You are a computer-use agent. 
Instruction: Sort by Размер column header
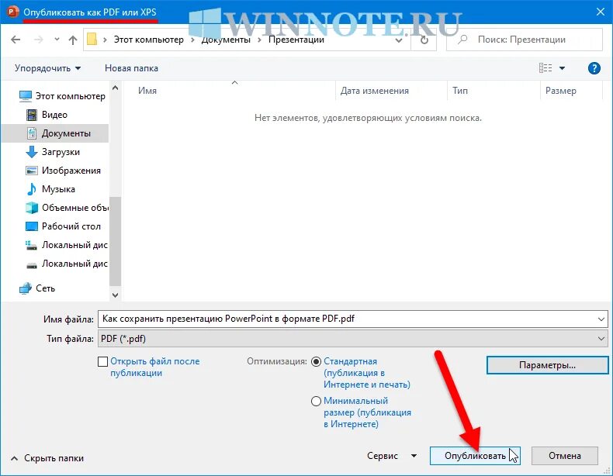coord(561,91)
